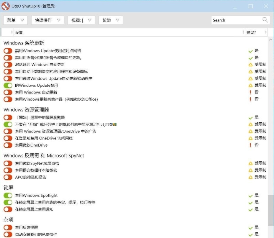The image size is (274, 238).
Task: Open the 帮助 menu
Action: 111,20
